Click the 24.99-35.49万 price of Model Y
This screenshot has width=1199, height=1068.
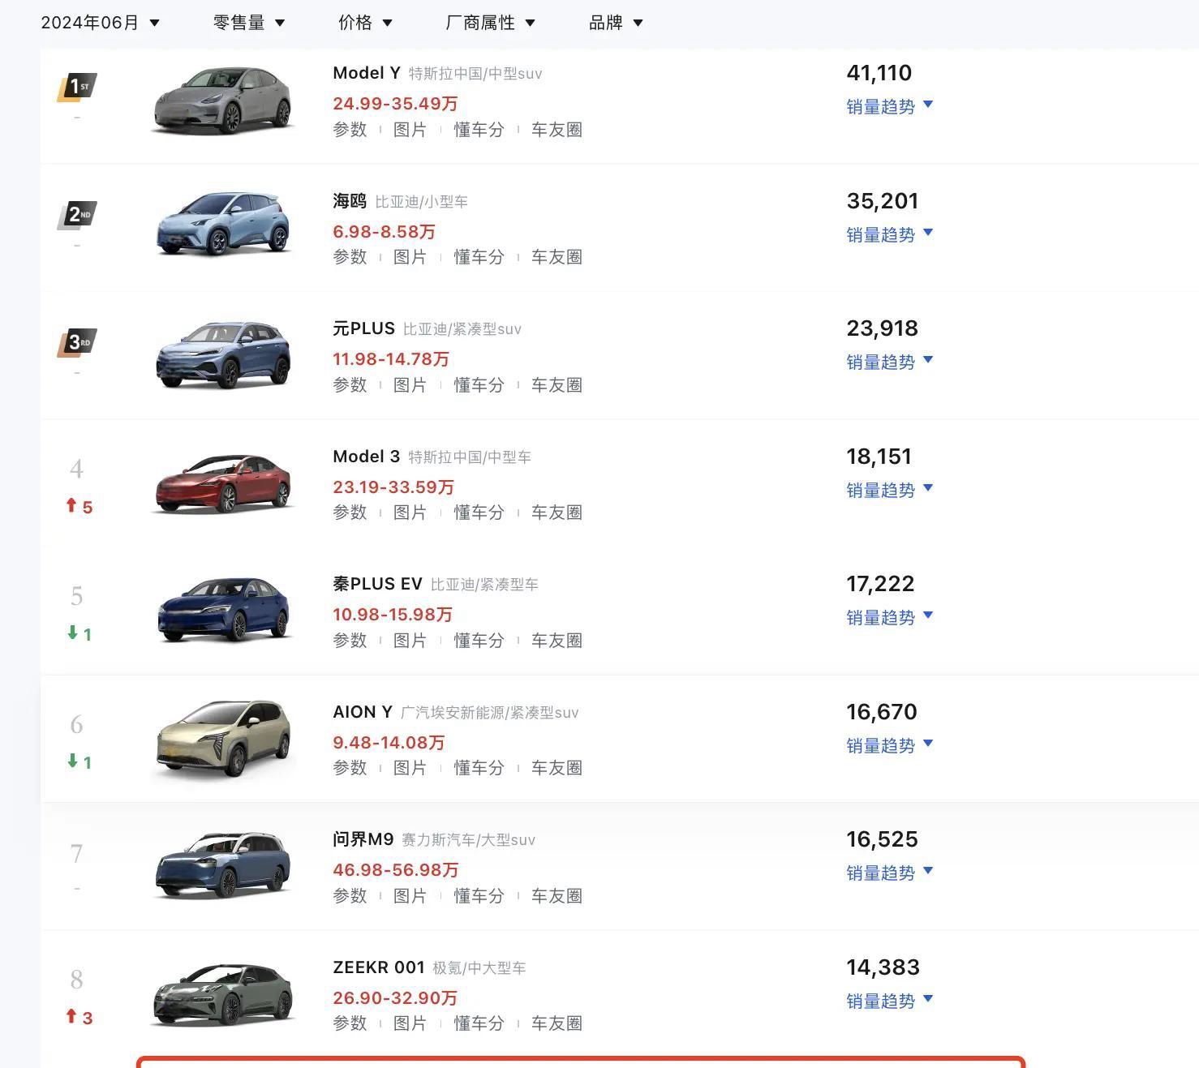tap(395, 104)
